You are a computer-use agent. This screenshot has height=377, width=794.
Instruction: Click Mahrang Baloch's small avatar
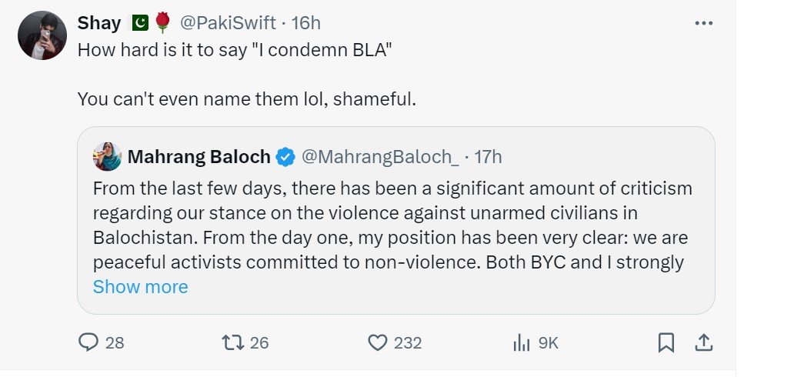tap(105, 156)
